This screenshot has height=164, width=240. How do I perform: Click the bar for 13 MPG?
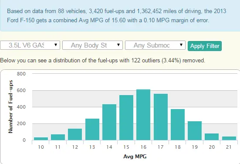coord(92,130)
